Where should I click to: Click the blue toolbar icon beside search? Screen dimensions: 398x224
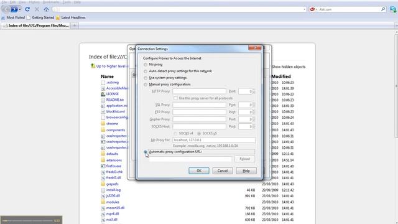pyautogui.click(x=393, y=9)
